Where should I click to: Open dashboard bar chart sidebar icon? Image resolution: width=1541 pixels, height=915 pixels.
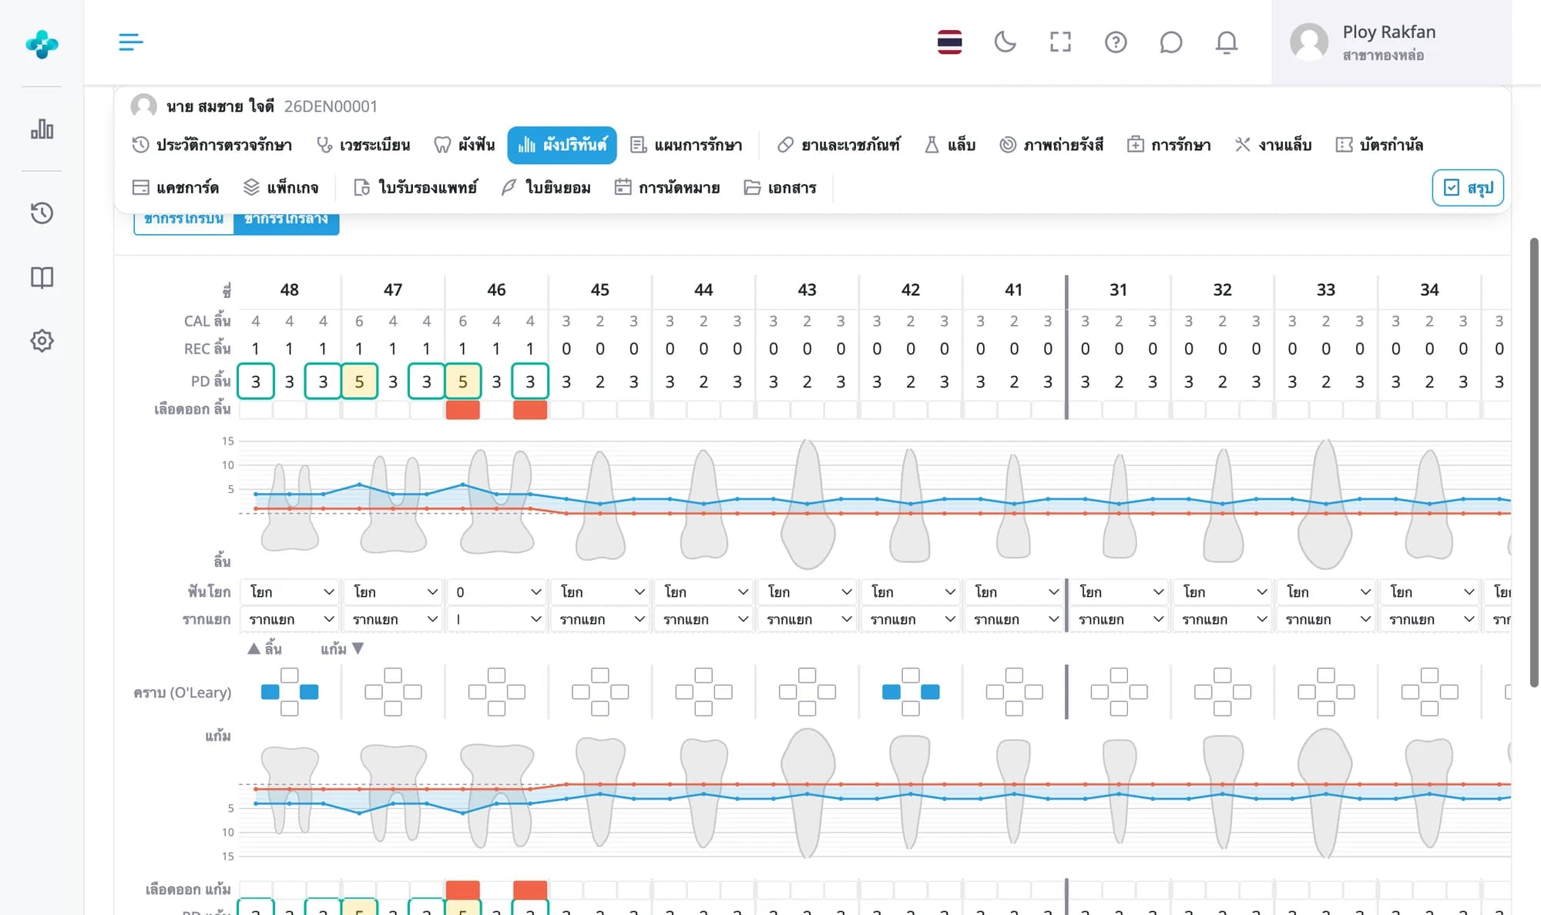click(x=42, y=129)
